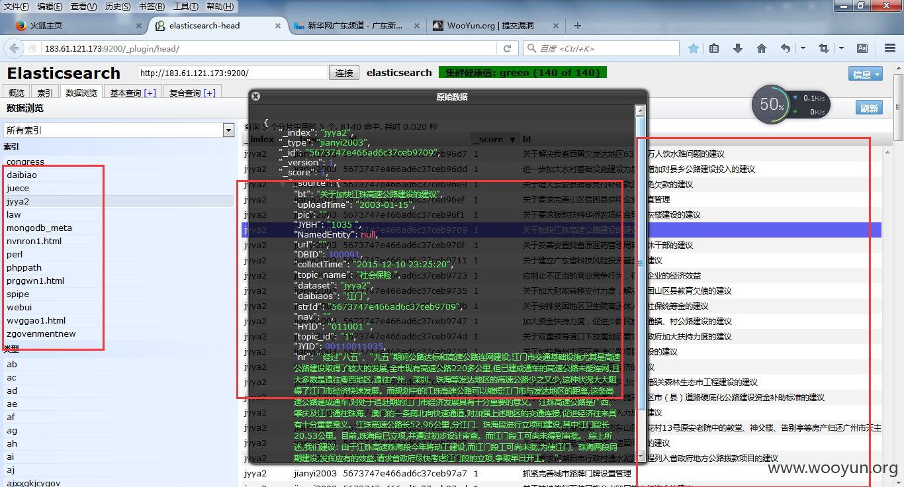Open the Firefox hamburger menu
Screen dimensions: 904x487
click(x=890, y=48)
